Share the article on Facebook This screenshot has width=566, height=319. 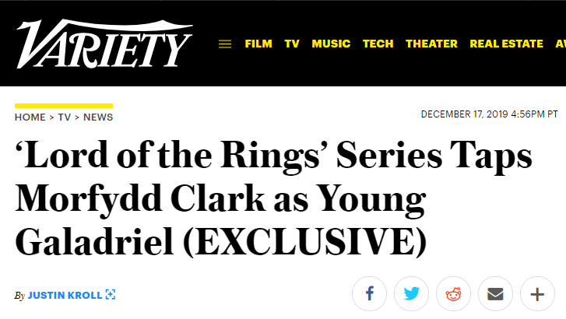(x=369, y=294)
